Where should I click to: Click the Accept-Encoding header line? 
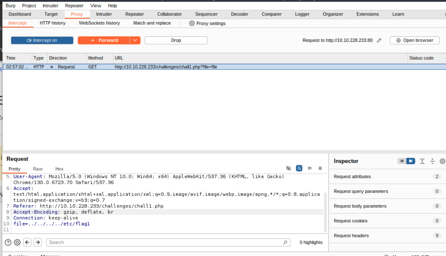(x=63, y=212)
